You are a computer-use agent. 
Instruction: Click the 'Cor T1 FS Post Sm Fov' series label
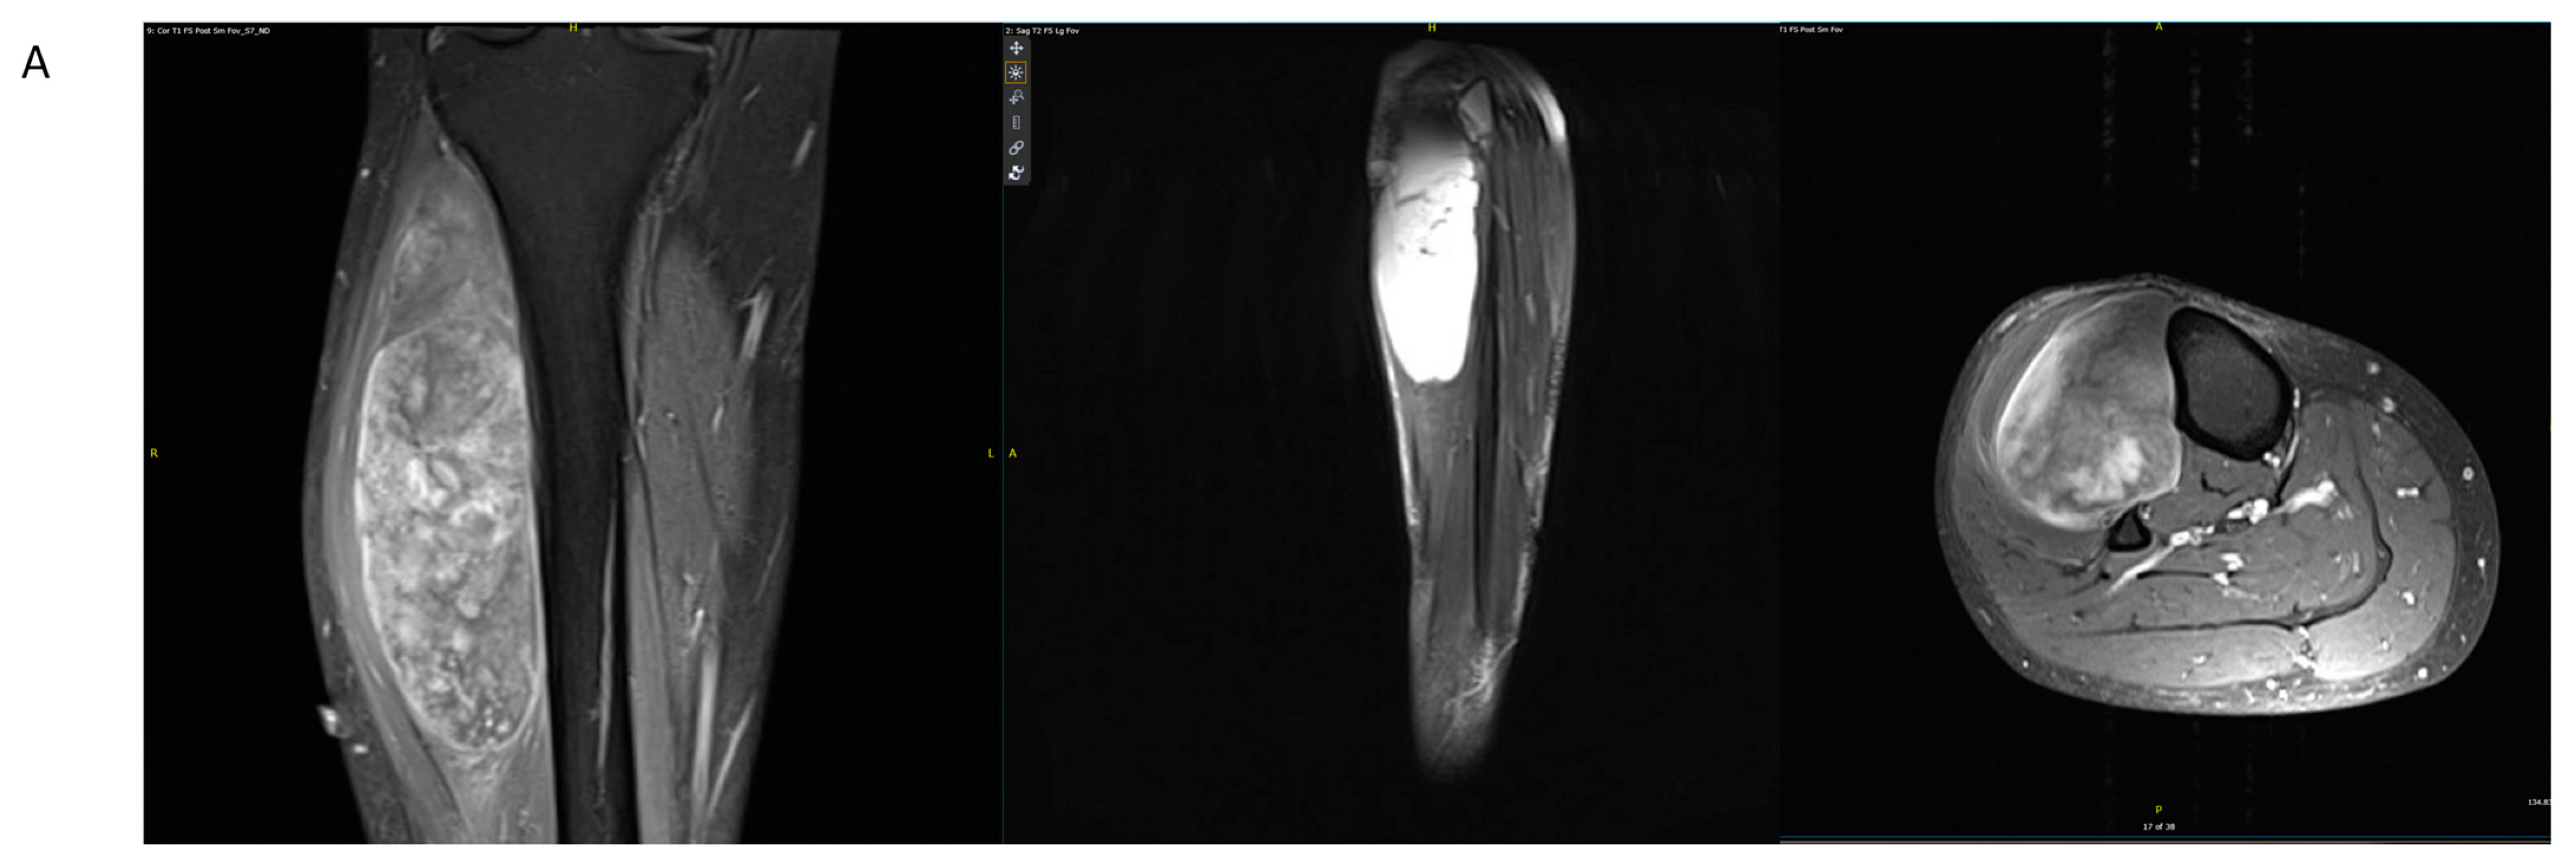(208, 31)
